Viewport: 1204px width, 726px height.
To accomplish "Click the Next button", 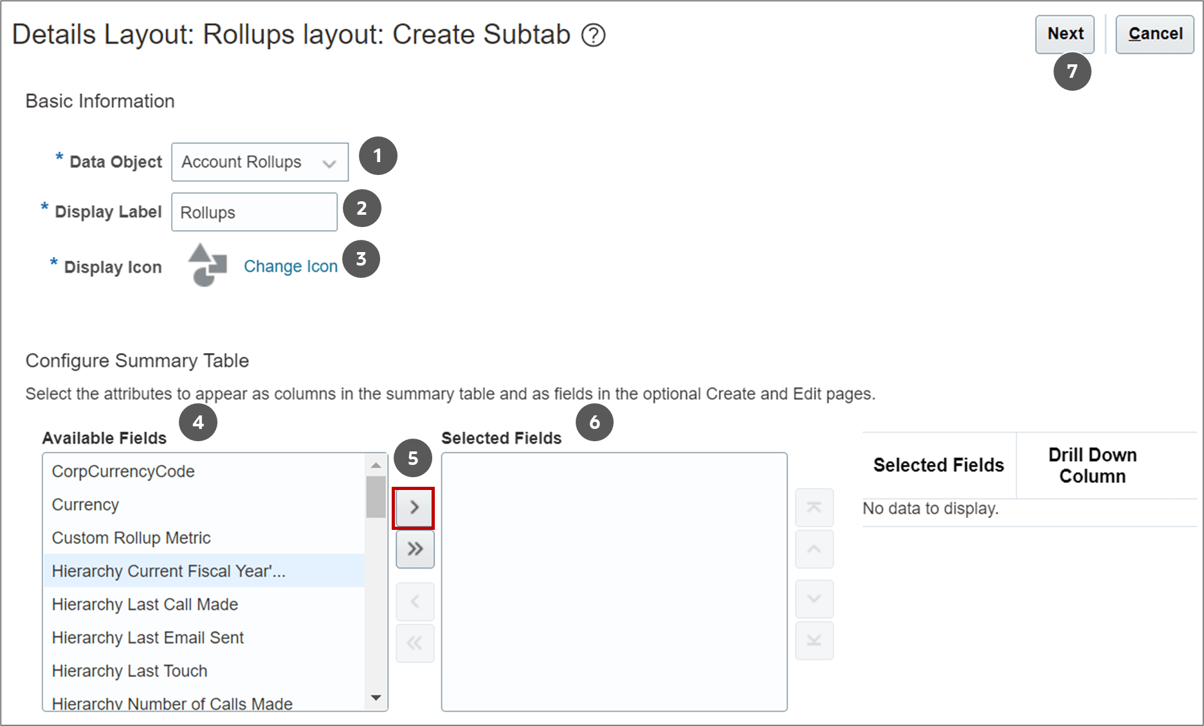I will pos(1064,34).
